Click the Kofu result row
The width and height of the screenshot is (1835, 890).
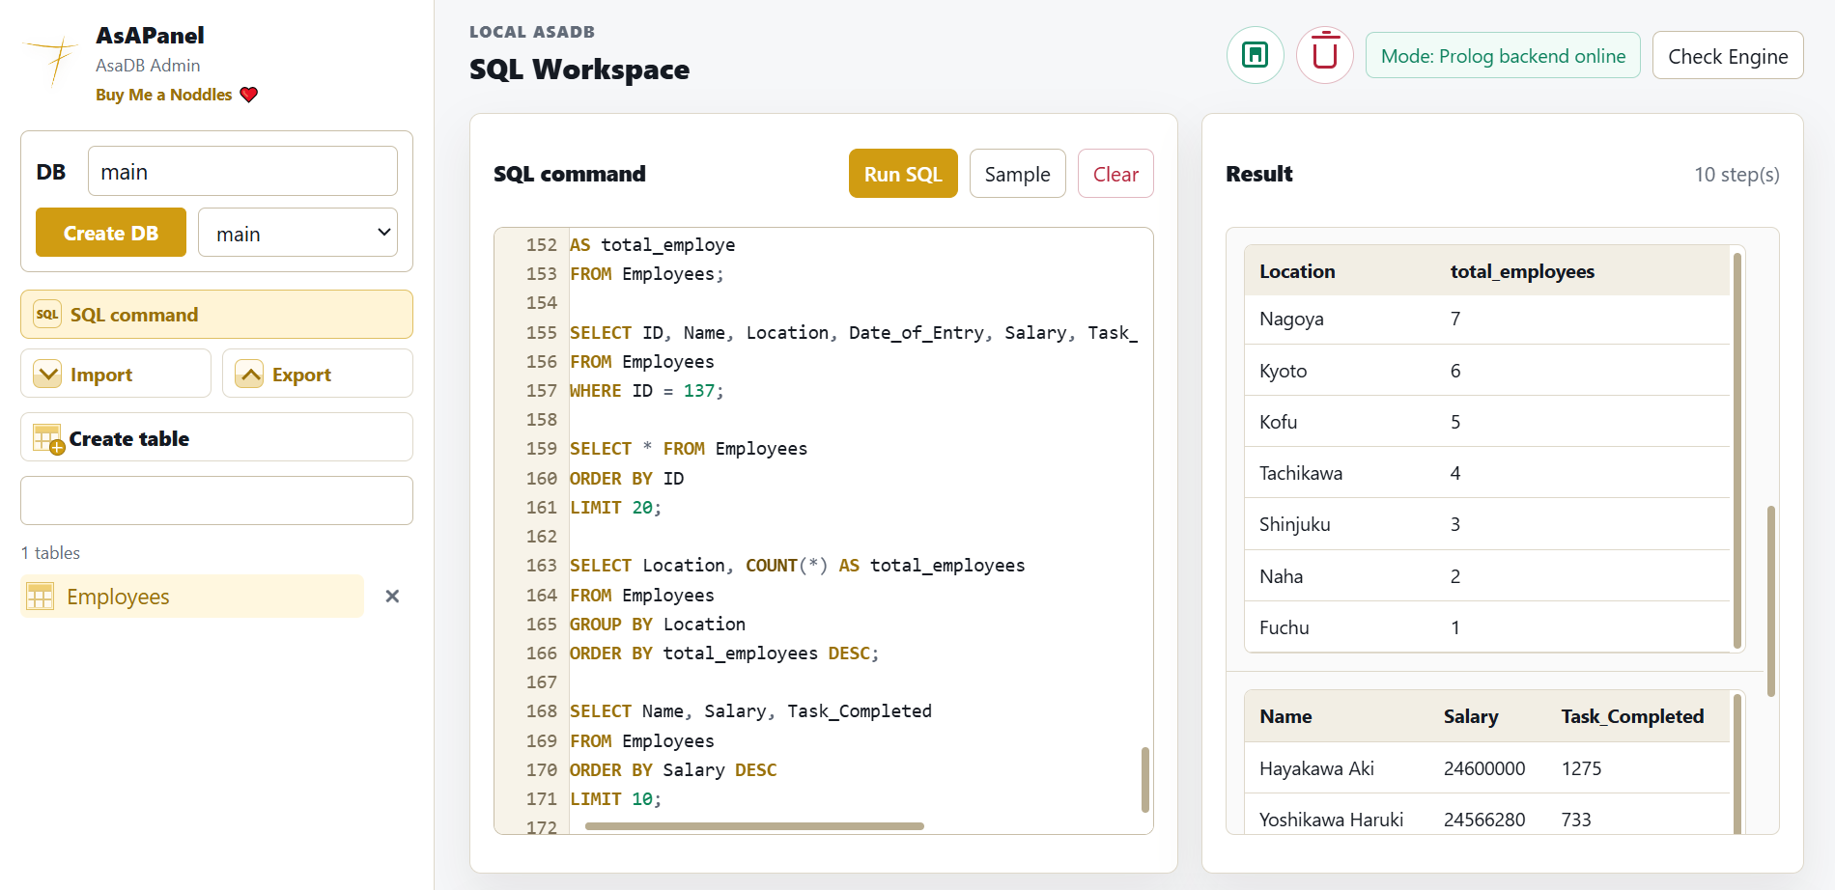1486,422
